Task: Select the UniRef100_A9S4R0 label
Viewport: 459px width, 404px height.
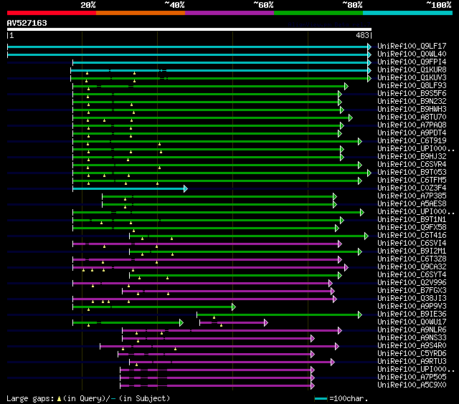Action: coord(412,346)
